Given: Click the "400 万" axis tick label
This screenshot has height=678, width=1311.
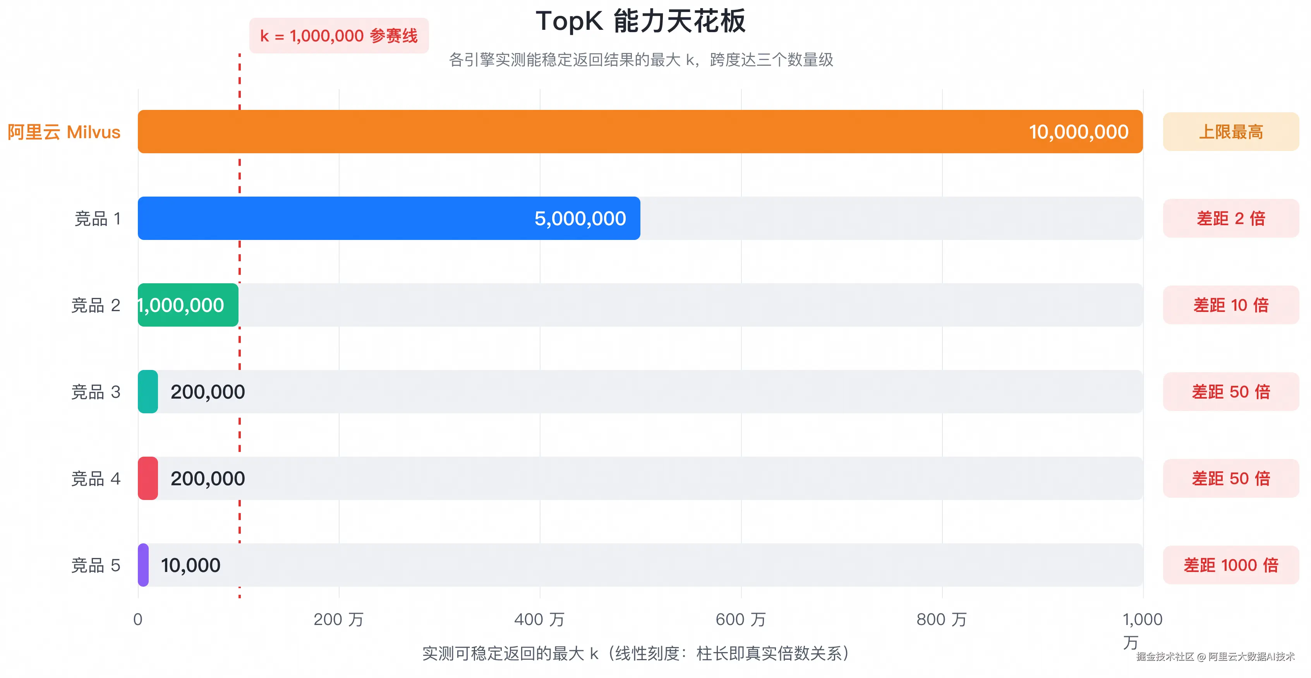Looking at the screenshot, I should tap(539, 619).
